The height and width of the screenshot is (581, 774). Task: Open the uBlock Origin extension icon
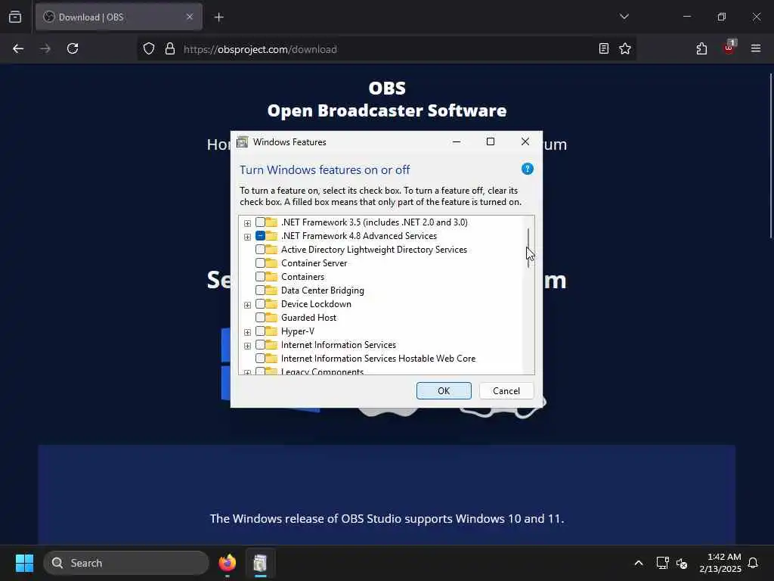tap(729, 48)
